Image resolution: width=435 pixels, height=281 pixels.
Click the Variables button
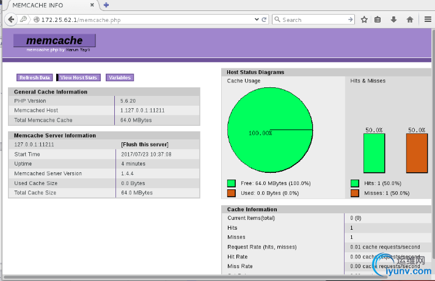[120, 78]
